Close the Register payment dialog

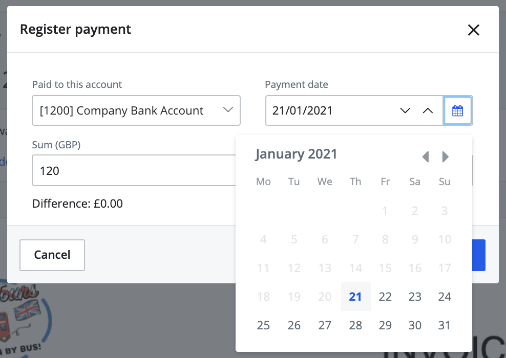474,30
